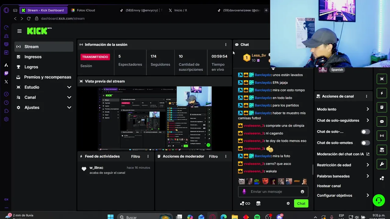
Task: Click the document right-panel icon
Action: pos(382,107)
